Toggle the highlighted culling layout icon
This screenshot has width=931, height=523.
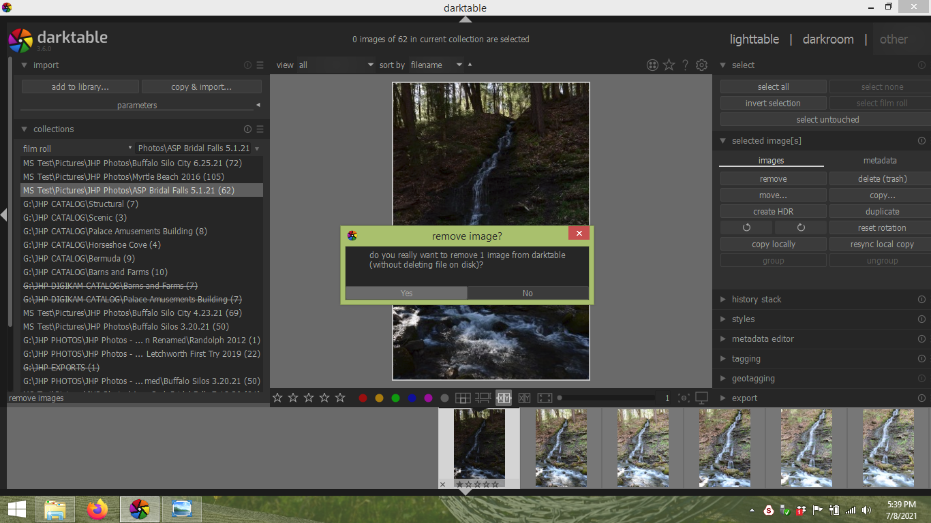504,398
